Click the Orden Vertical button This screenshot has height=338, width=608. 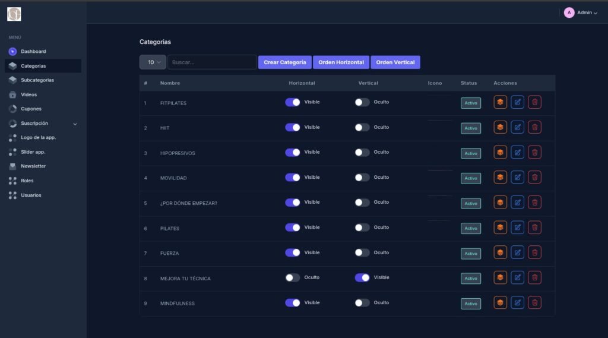coord(395,62)
